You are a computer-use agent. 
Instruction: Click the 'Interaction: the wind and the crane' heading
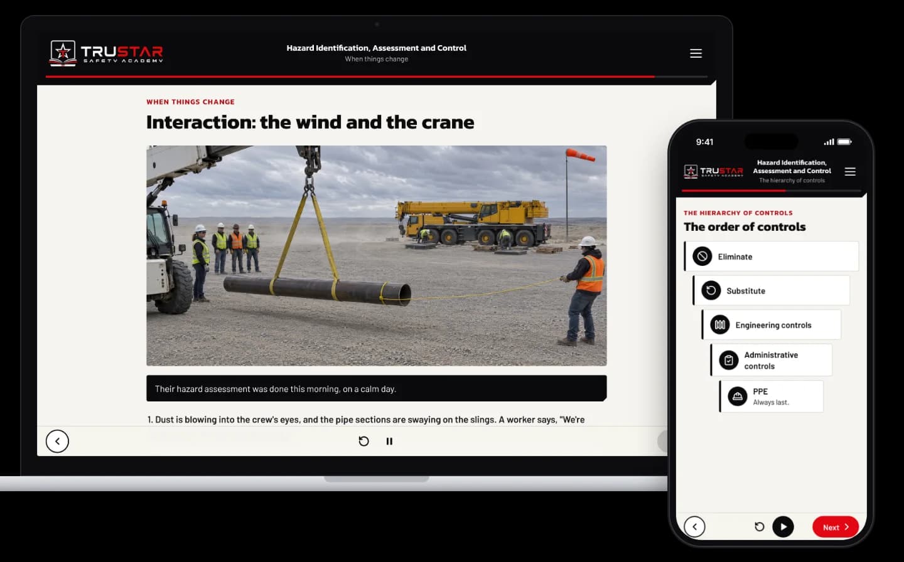coord(310,122)
